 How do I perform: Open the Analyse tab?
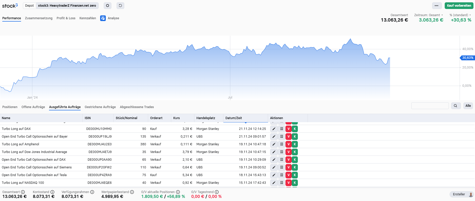[113, 18]
